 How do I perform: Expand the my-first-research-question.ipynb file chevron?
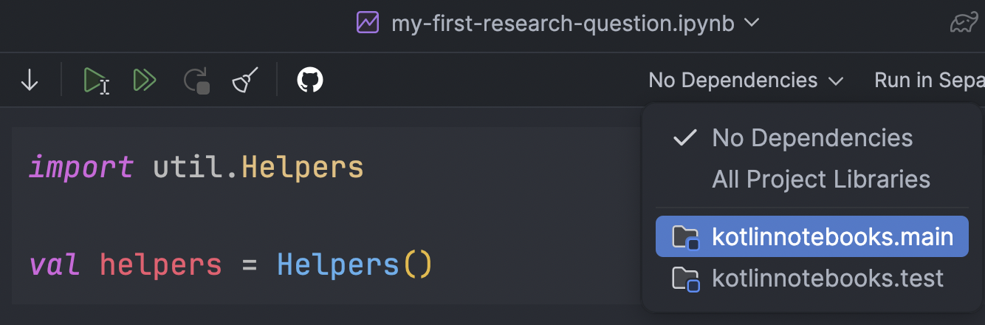(752, 23)
